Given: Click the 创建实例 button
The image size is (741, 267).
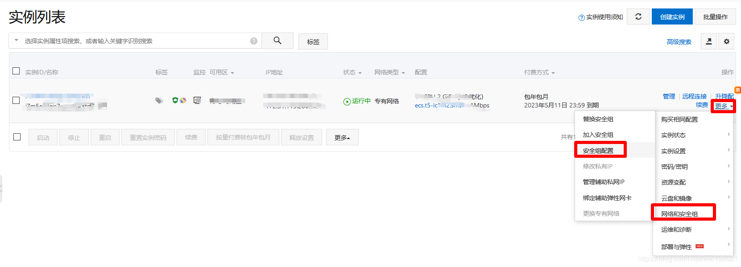Looking at the screenshot, I should tap(672, 16).
